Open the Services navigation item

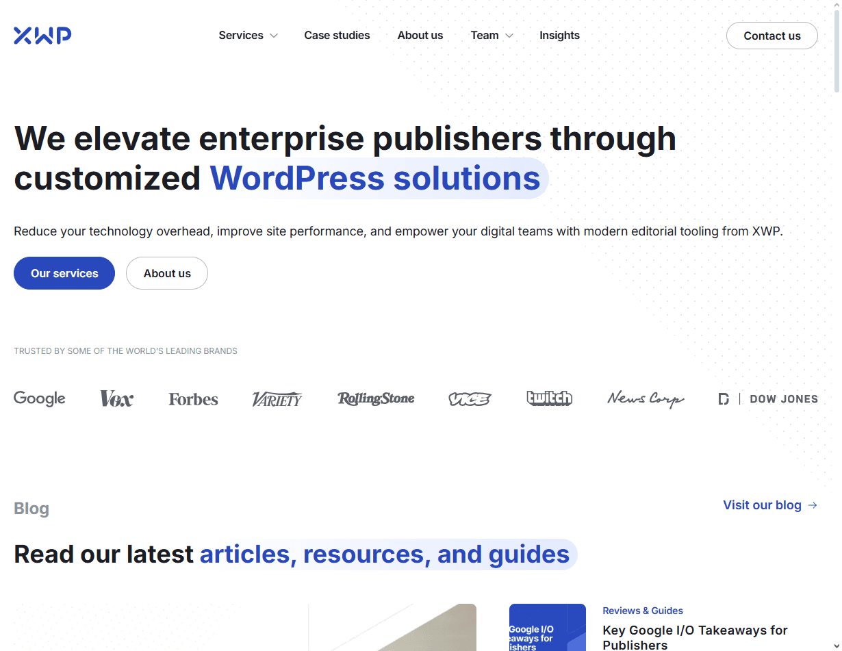[241, 36]
